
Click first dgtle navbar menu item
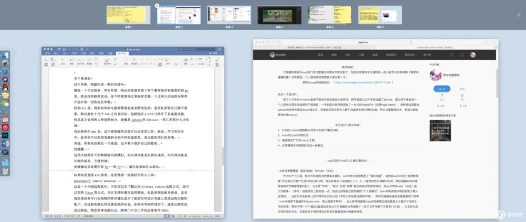click(x=321, y=55)
